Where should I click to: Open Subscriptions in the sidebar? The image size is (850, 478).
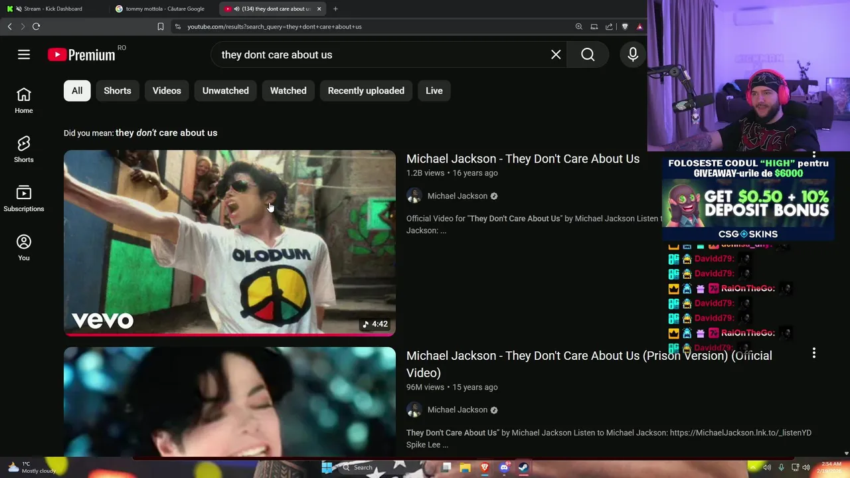coord(24,199)
